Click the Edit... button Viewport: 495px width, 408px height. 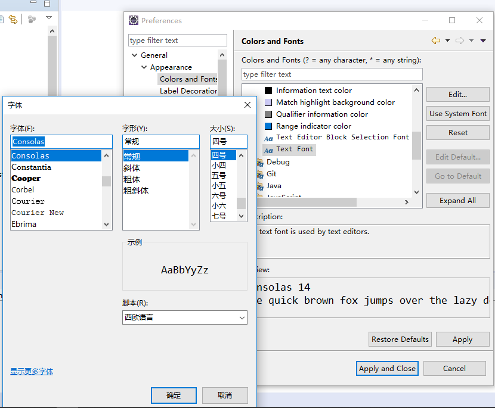(458, 95)
